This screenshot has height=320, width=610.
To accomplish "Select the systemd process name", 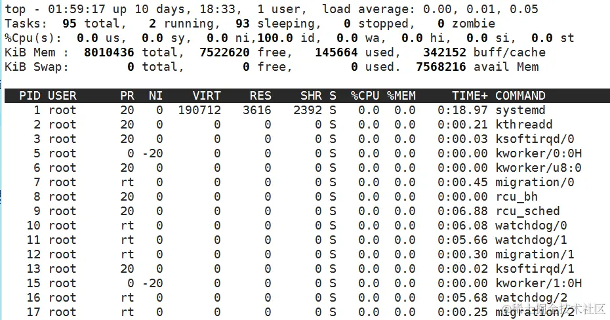I will pos(520,110).
